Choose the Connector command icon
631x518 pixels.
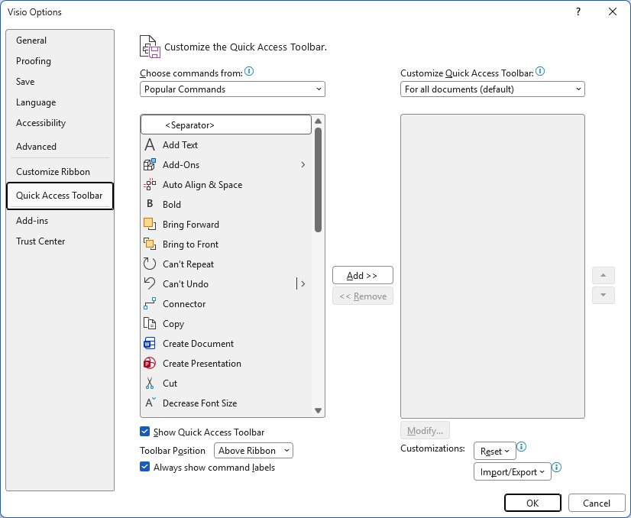tap(150, 304)
